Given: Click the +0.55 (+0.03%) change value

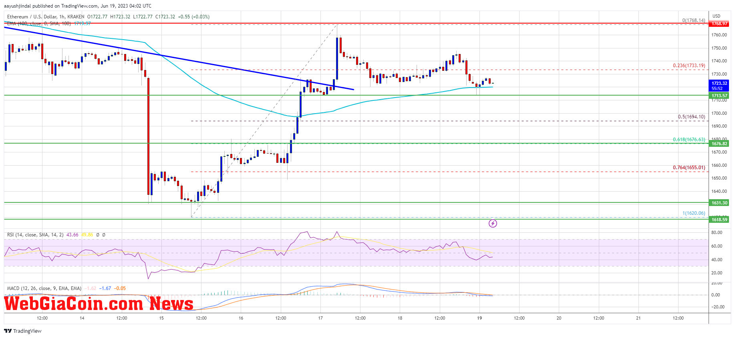Looking at the screenshot, I should (193, 17).
